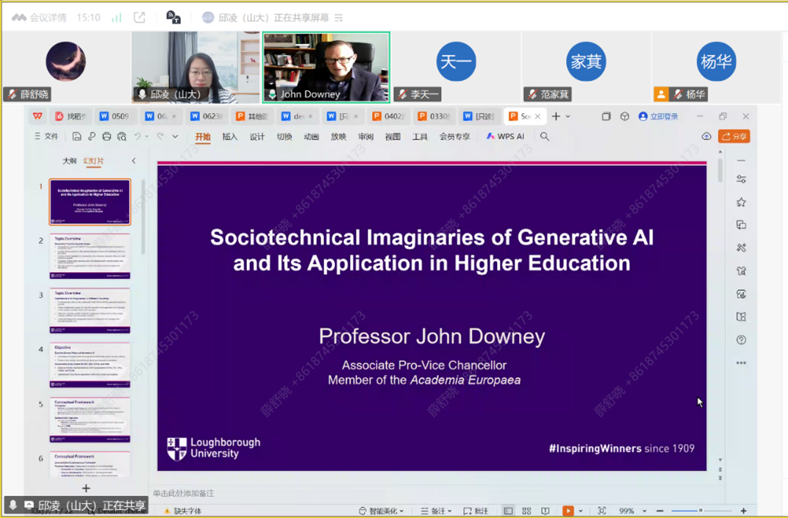This screenshot has height=518, width=788.
Task: Click fit-to-window icon beside zoom percent
Action: pos(602,511)
